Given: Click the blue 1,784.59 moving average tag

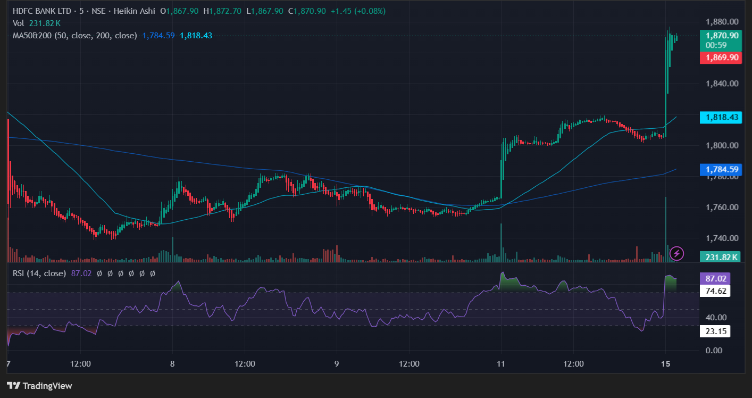Looking at the screenshot, I should pyautogui.click(x=721, y=170).
